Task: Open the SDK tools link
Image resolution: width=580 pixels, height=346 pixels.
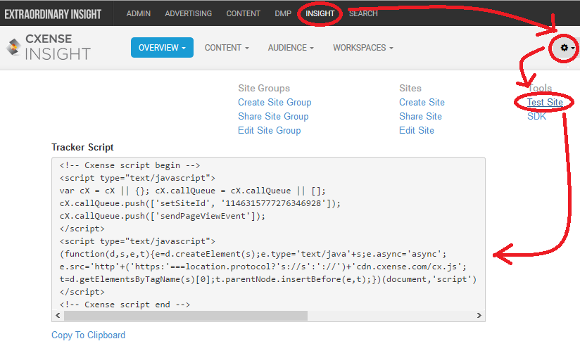Action: point(536,117)
